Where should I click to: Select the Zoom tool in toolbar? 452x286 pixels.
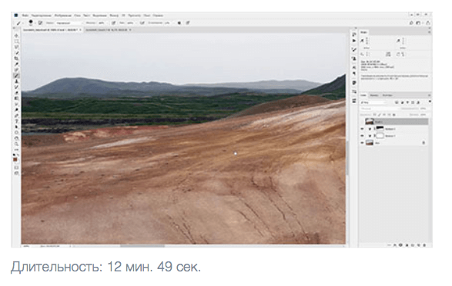[x=16, y=144]
